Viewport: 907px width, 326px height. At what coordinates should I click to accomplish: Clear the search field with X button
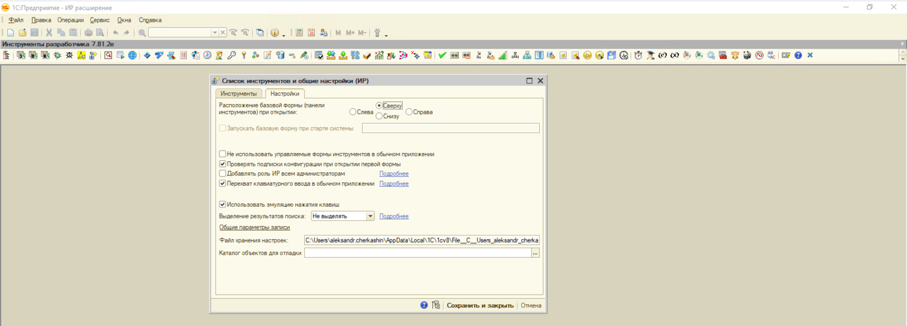click(x=223, y=33)
